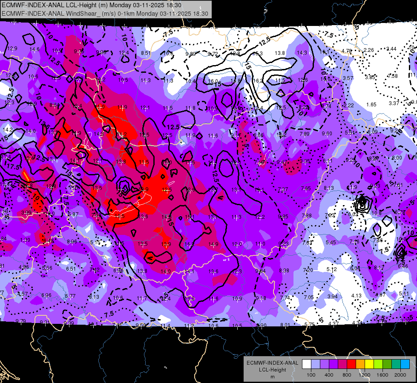This screenshot has width=417, height=383.
Task: Click the grid value 4.67
Action: pos(380,294)
